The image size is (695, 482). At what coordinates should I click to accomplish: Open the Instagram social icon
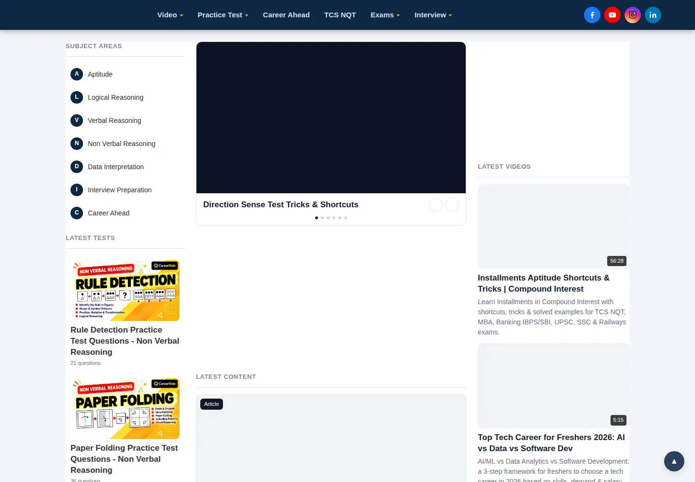tap(633, 15)
